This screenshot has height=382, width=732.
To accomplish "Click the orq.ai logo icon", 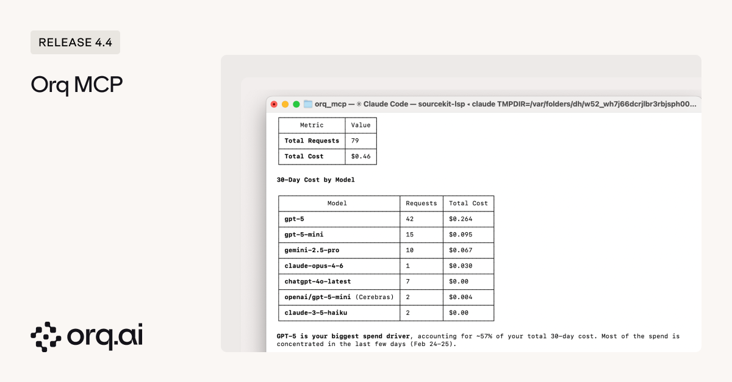I will (x=46, y=337).
